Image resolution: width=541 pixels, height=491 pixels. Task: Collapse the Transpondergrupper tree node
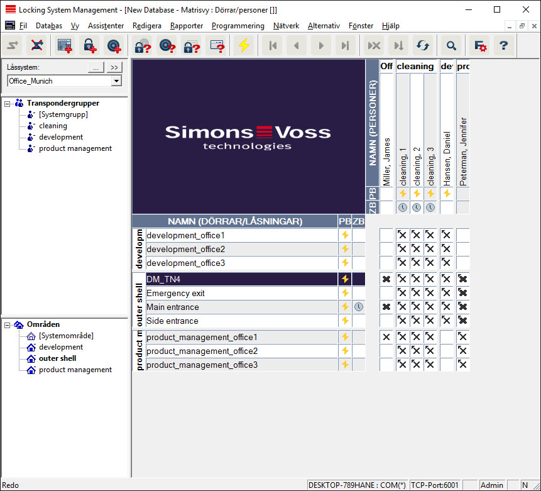click(x=8, y=103)
